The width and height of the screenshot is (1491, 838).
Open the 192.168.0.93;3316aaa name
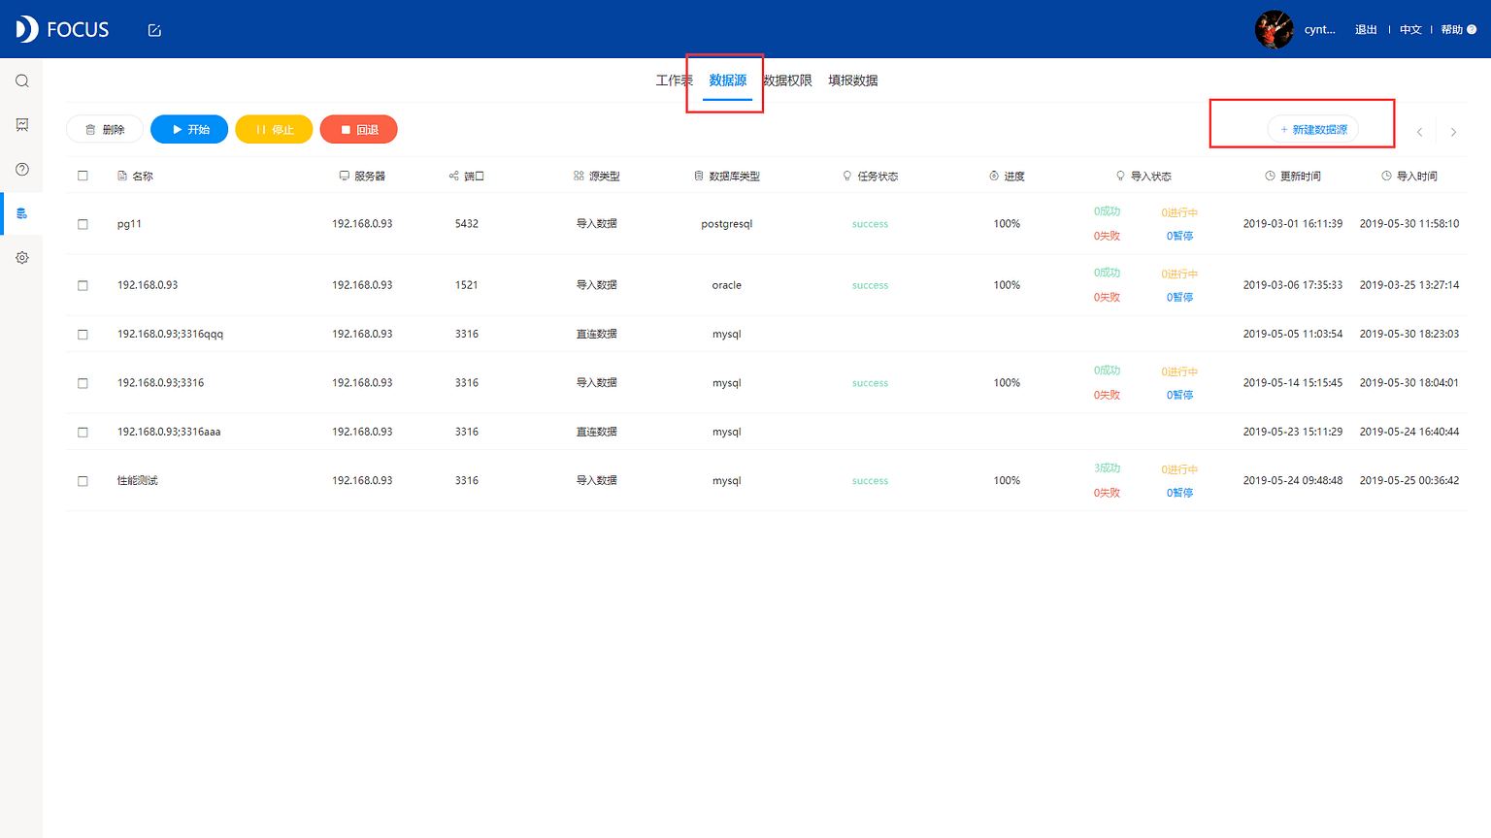pos(169,432)
